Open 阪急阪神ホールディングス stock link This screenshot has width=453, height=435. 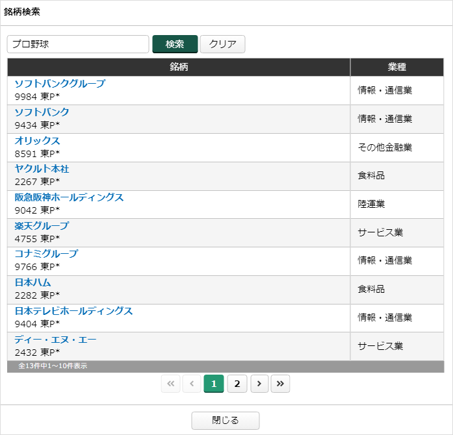pyautogui.click(x=69, y=197)
